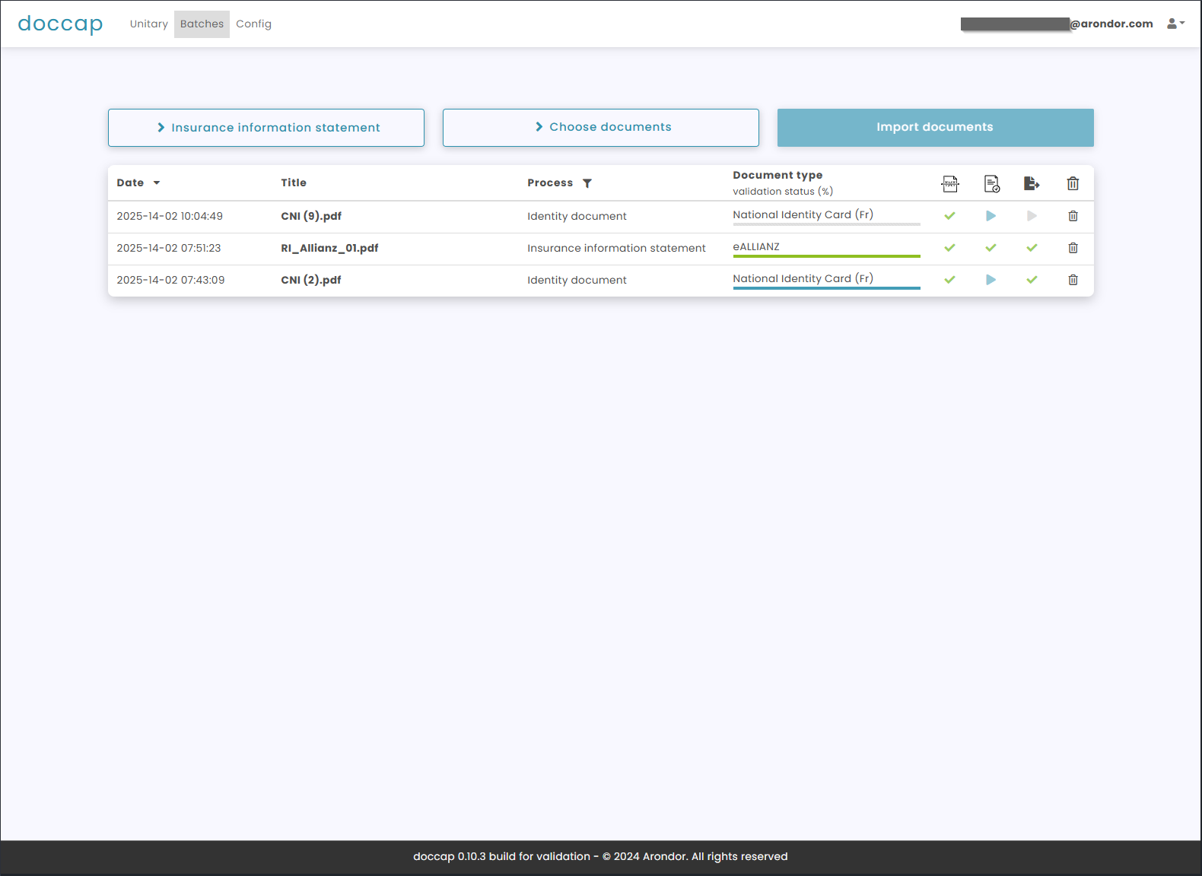Click the document validation column header icon
Viewport: 1202px width, 876px height.
pos(991,183)
